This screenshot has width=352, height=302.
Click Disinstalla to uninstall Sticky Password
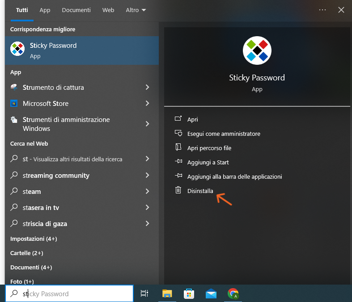[x=200, y=191]
